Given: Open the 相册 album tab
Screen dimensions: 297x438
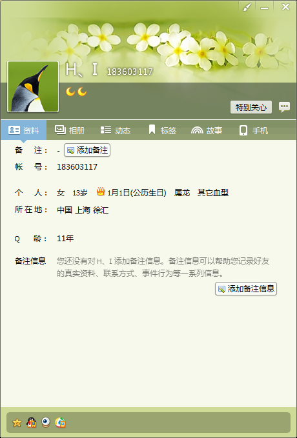Looking at the screenshot, I should point(70,130).
